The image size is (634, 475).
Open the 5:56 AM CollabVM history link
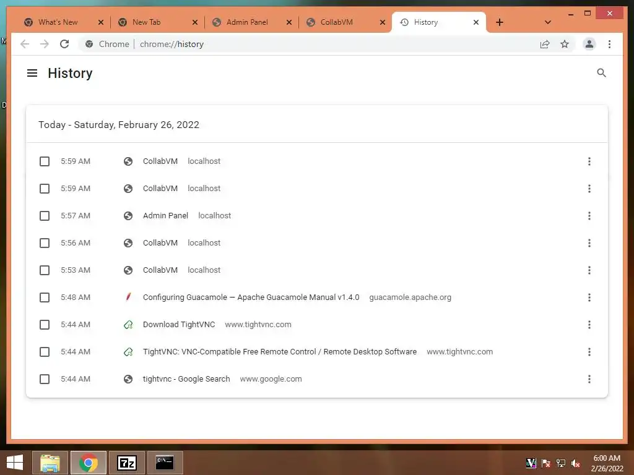coord(160,242)
